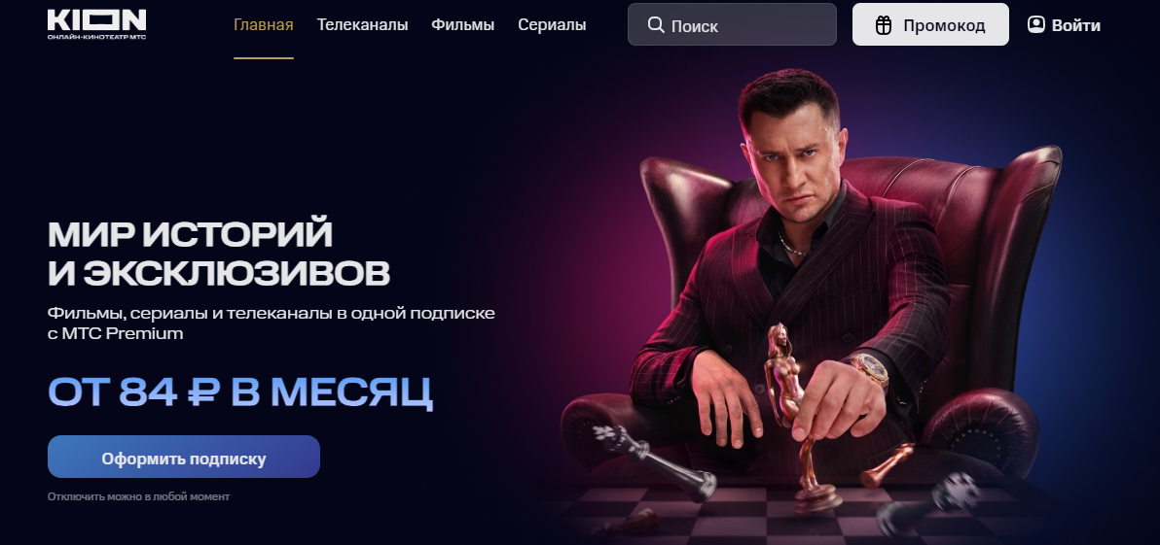Click the gold wristwatch on the man's wrist
This screenshot has height=545, width=1160.
coord(871,368)
